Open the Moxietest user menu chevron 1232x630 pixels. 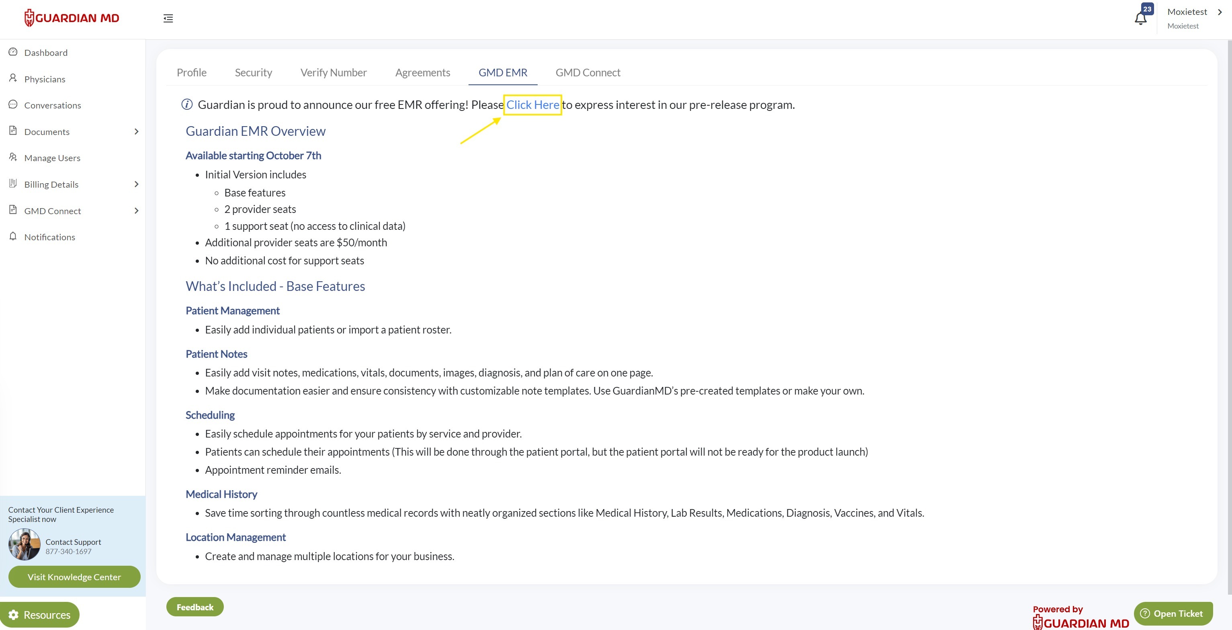click(x=1220, y=12)
